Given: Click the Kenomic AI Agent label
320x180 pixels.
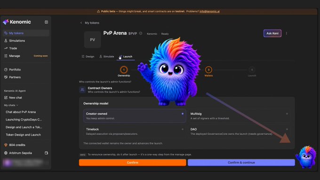Looking at the screenshot, I should pyautogui.click(x=15, y=91).
